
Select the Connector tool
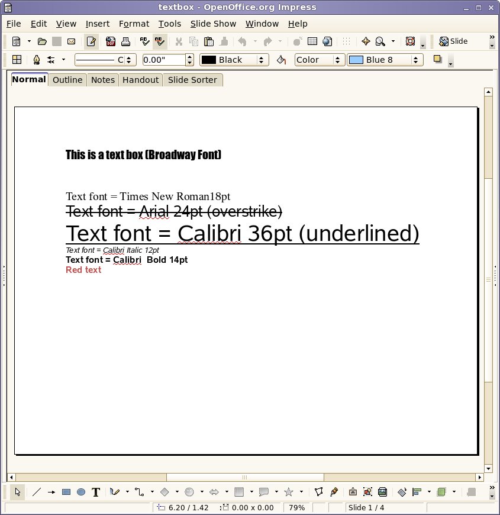click(140, 492)
